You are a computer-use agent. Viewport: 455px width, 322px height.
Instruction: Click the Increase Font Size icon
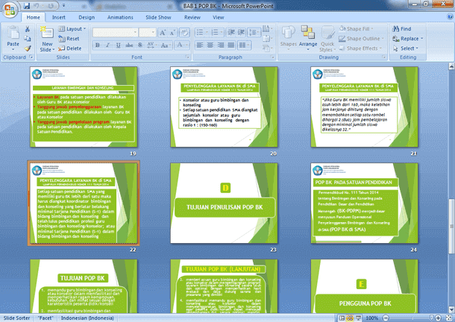[x=162, y=33]
